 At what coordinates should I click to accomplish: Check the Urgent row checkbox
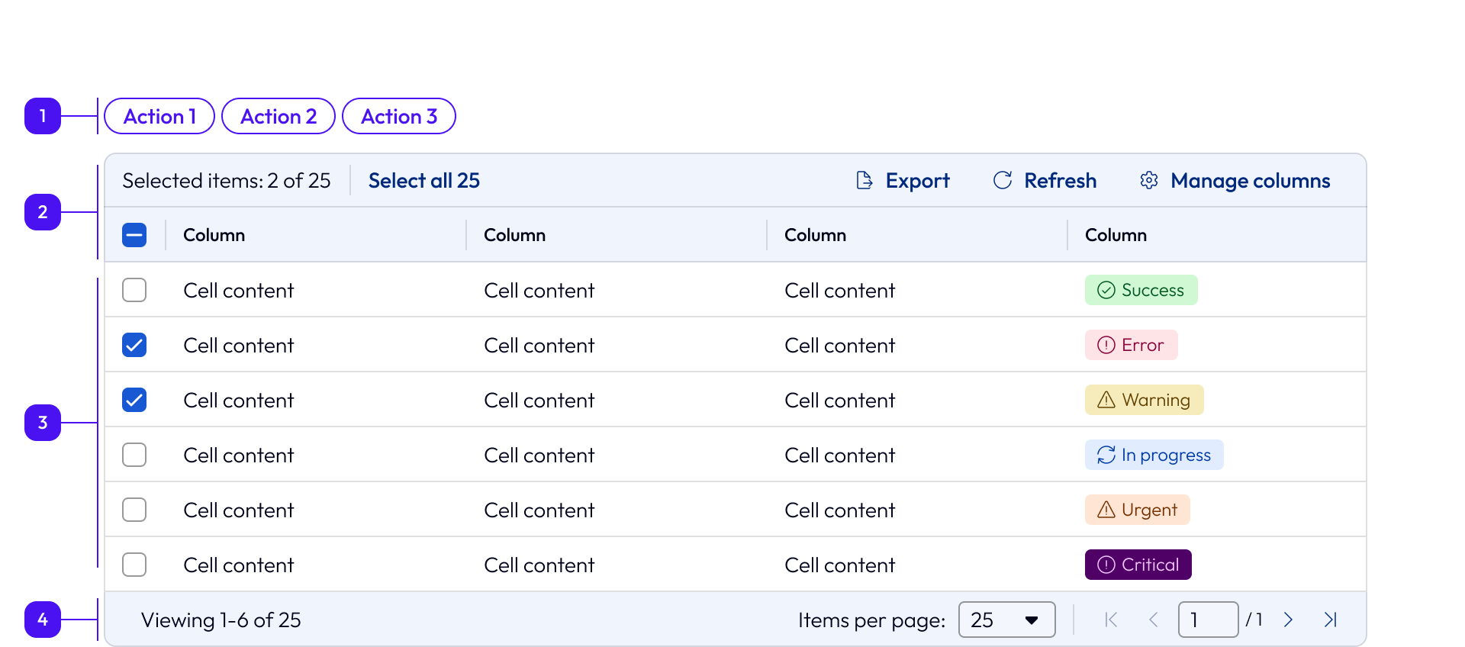(134, 510)
